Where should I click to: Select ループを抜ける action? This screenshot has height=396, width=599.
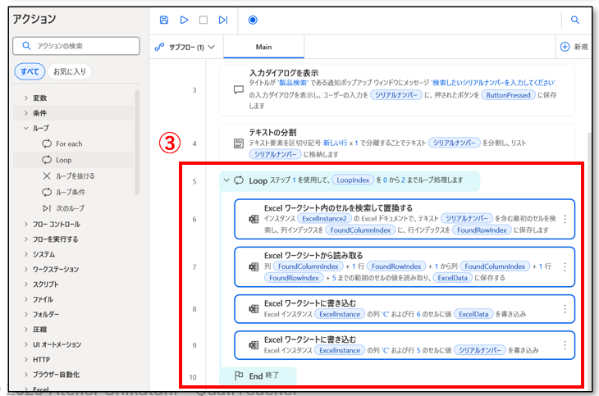point(75,175)
